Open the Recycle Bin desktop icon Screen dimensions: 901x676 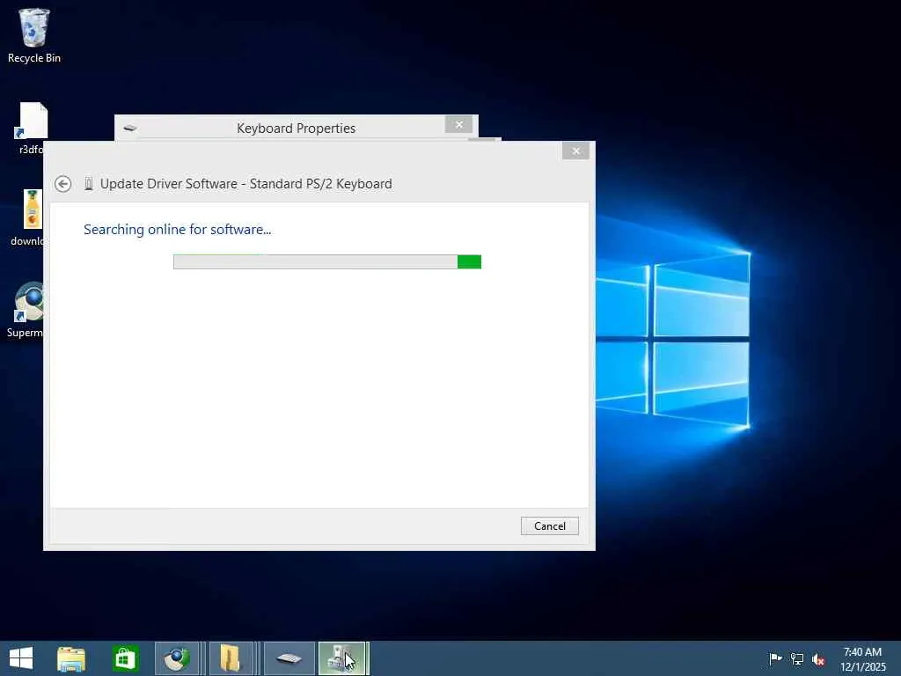(x=34, y=35)
